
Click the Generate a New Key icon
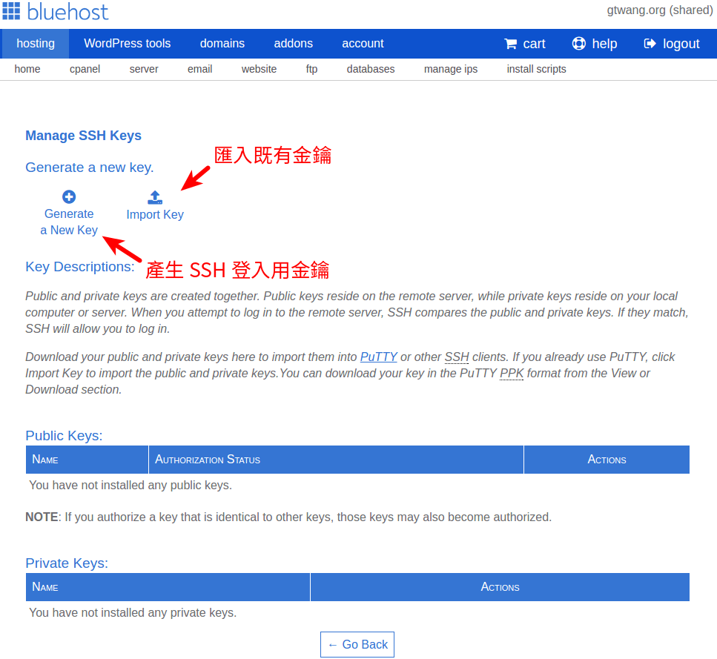68,196
